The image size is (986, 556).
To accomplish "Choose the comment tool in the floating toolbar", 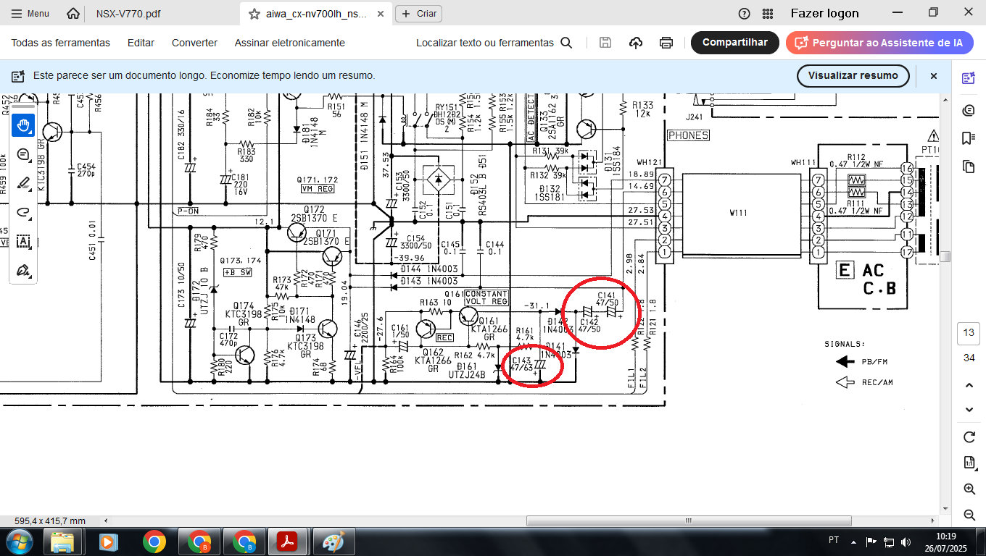I will tap(23, 154).
